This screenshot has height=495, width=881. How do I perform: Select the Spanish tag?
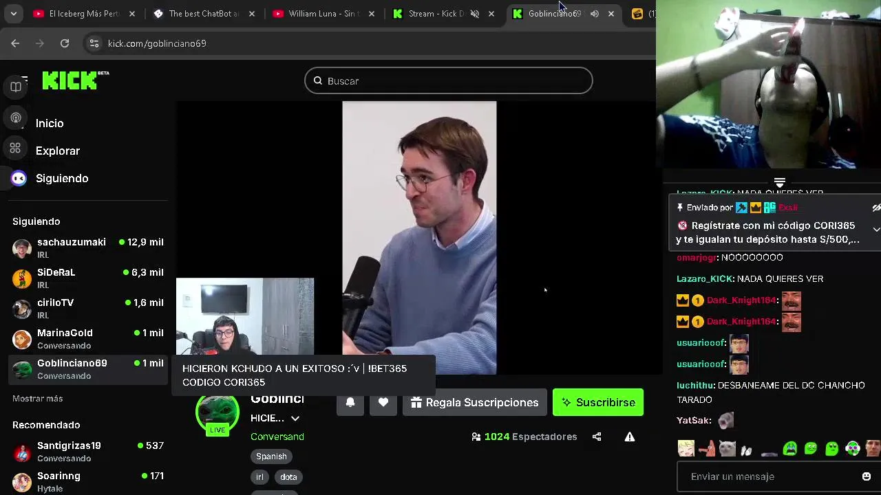(271, 456)
